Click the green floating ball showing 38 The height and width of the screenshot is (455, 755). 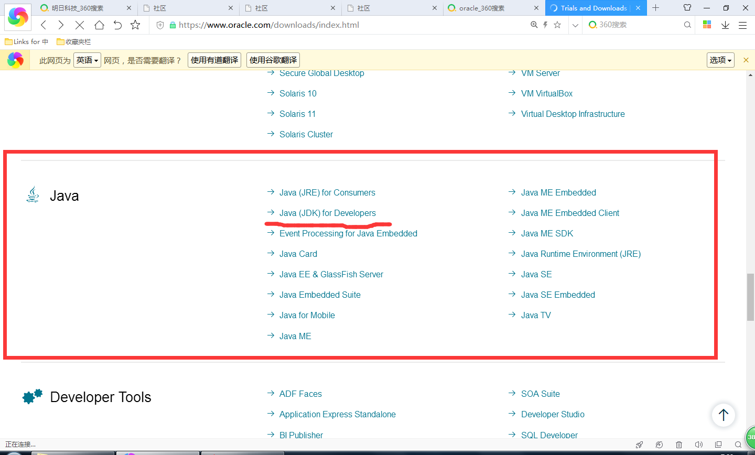point(750,437)
